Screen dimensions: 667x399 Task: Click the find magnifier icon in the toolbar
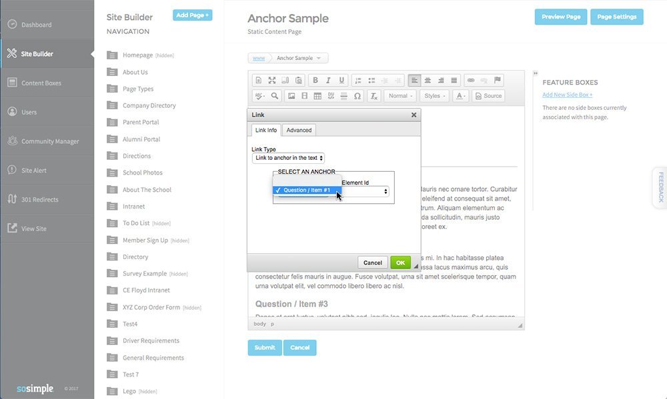coord(275,96)
